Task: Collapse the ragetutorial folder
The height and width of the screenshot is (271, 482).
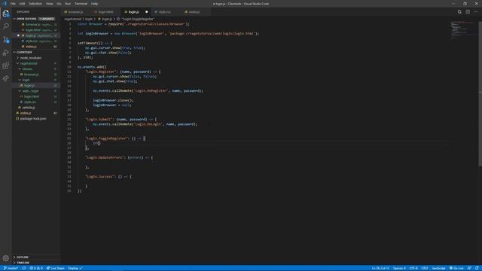Action: point(29,63)
